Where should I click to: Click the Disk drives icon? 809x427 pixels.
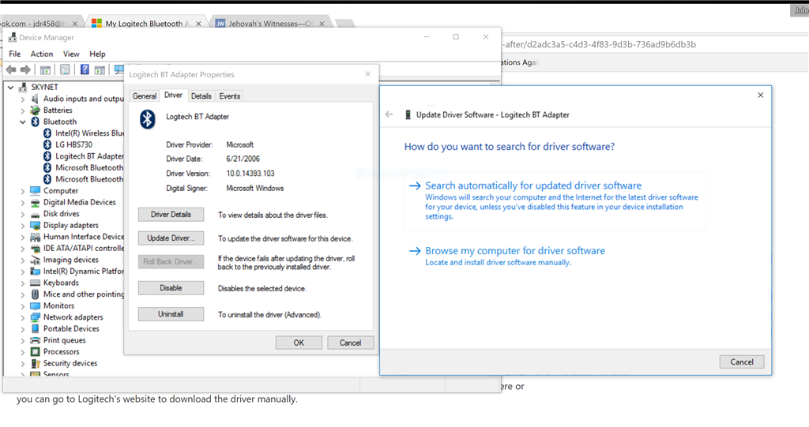click(x=35, y=214)
